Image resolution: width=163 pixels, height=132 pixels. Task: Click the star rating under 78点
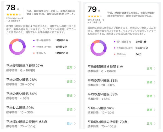14,14
